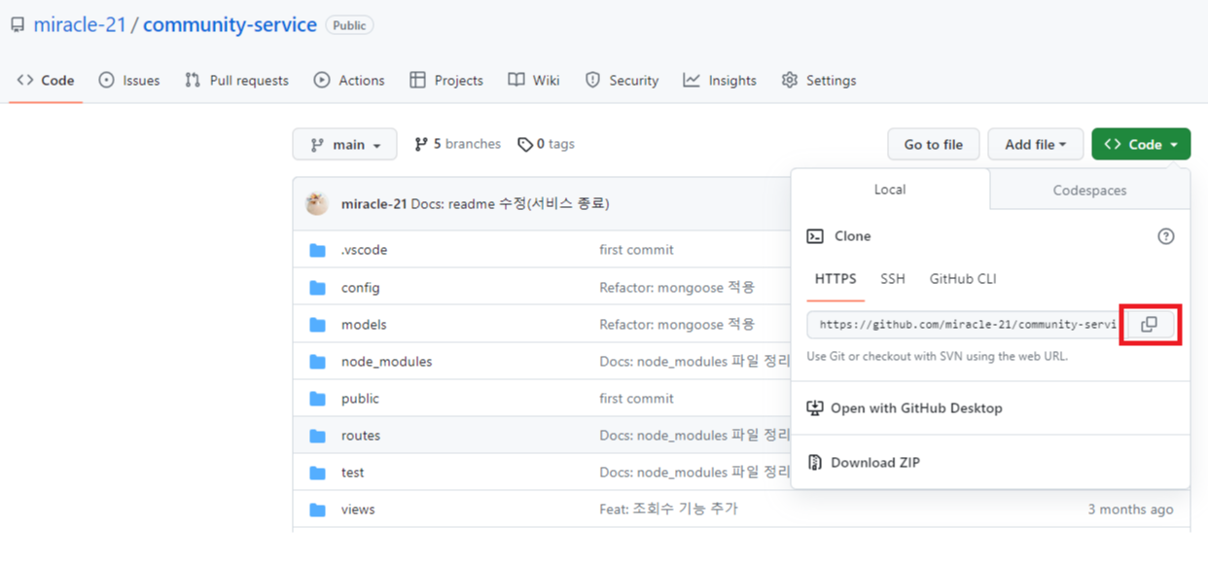Open the main branch dropdown

click(344, 144)
